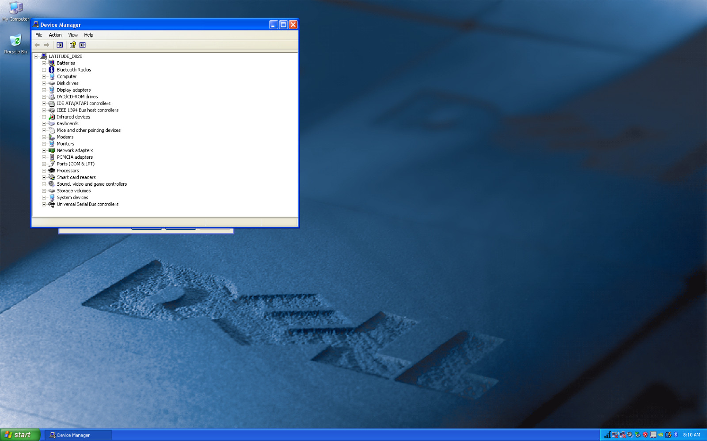Viewport: 707px width, 441px height.
Task: Select the 'Disk drives' text label
Action: coord(68,83)
